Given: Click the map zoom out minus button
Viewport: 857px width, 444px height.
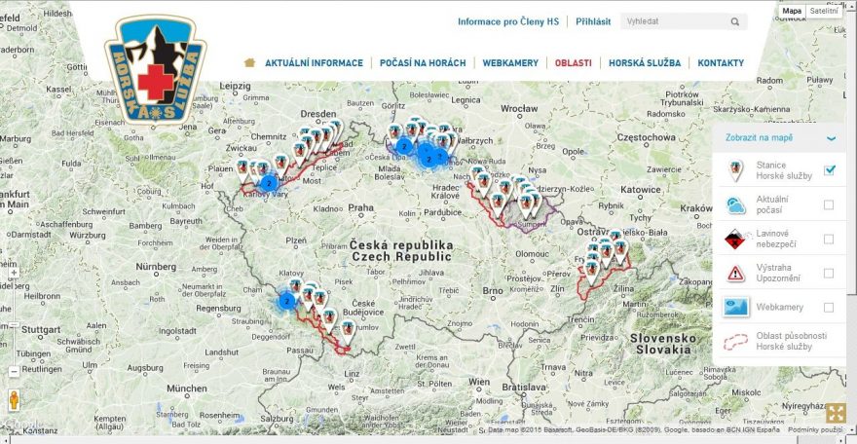Looking at the screenshot, I should point(14,371).
